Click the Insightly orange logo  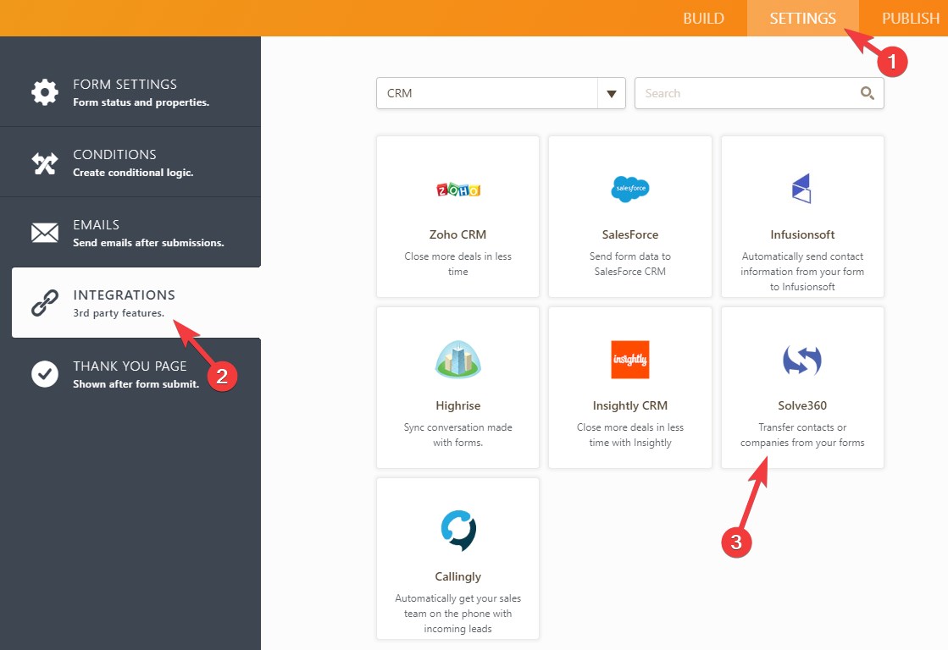pyautogui.click(x=630, y=360)
